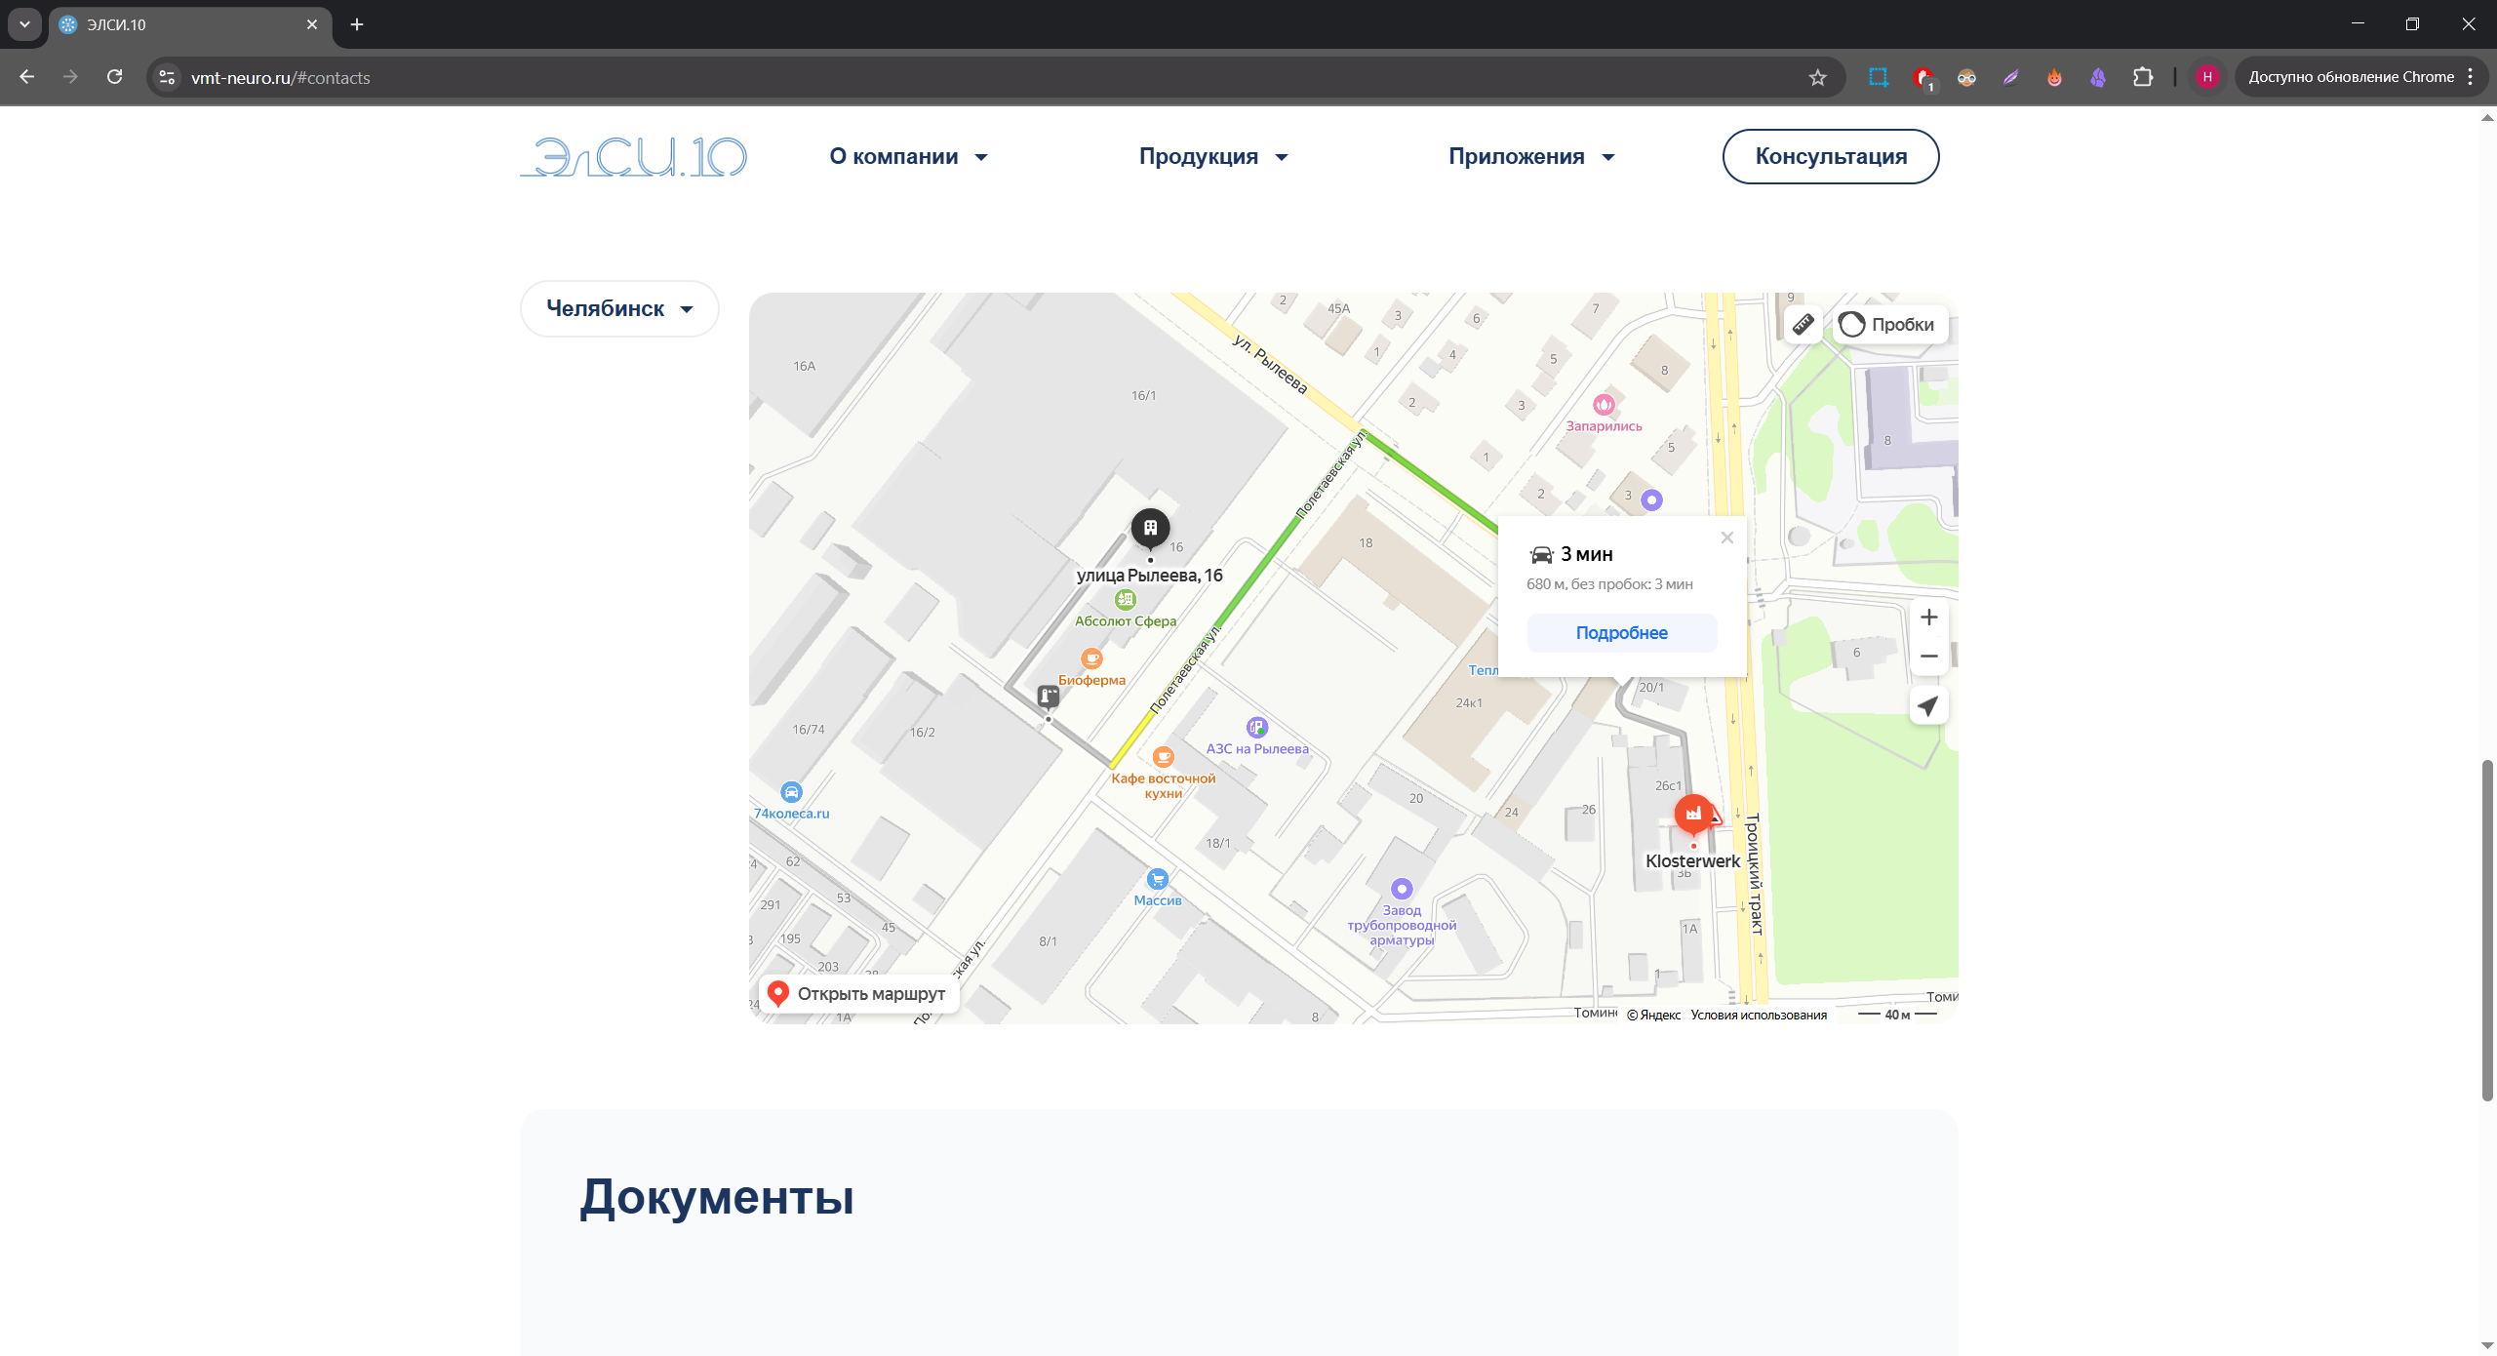
Task: Bookmark this page with the star icon
Action: point(1817,77)
